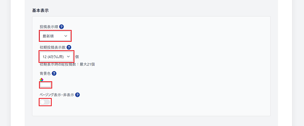Image resolution: width=304 pixels, height=126 pixels.
Task: Open help icon next to ページング表示・非表示
Action: [x=78, y=95]
